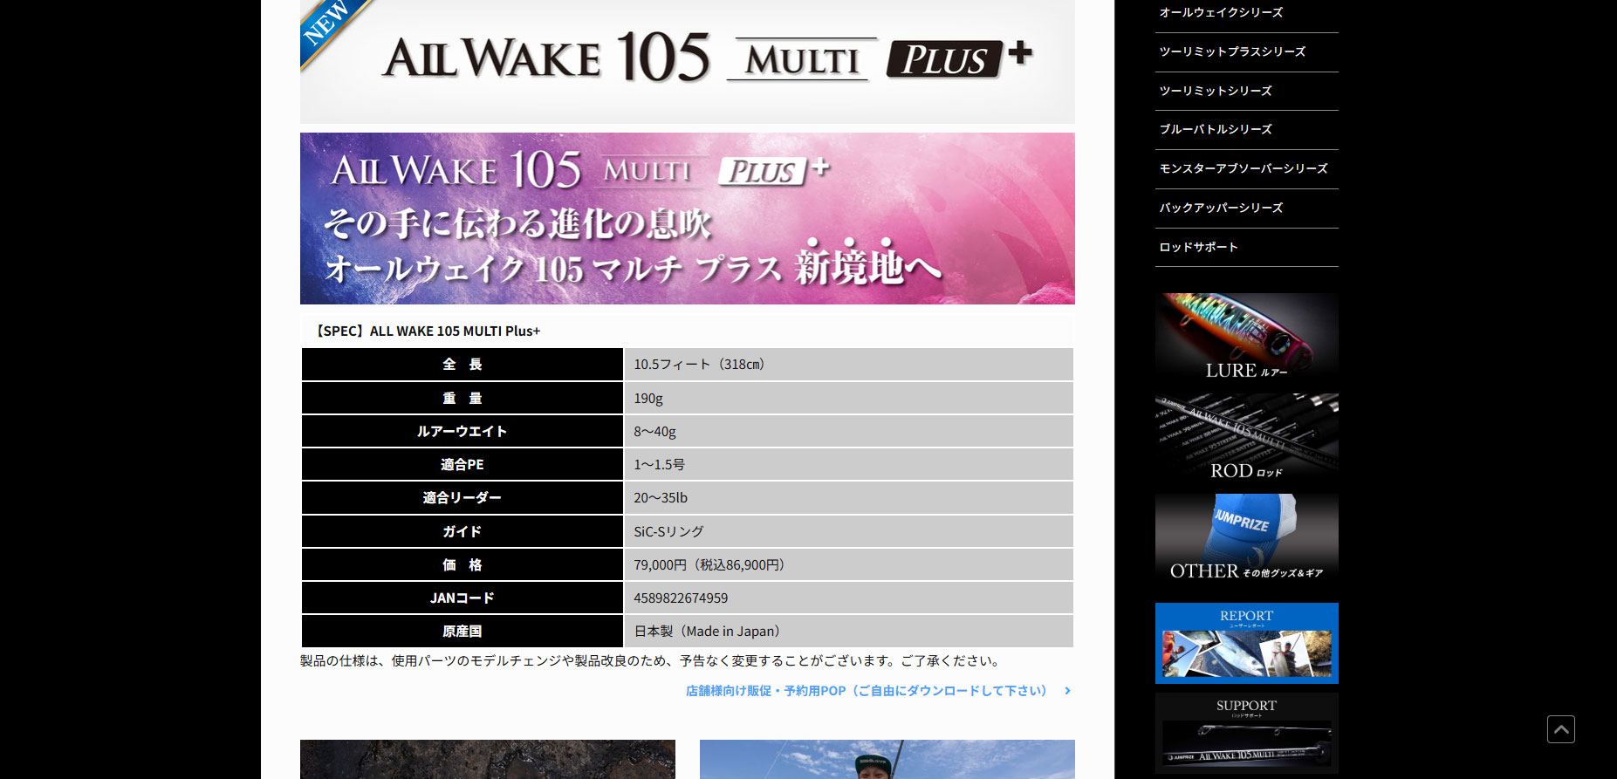Viewport: 1617px width, 779px height.
Task: Open オールウェイクシリーズ in the sidebar menu
Action: (x=1221, y=13)
